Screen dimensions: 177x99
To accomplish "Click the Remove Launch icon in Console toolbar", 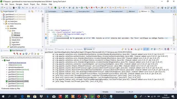I will tap(126, 49).
